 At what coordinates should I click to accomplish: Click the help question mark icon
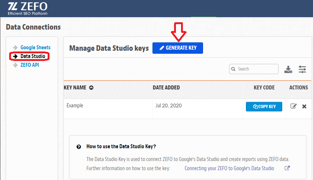[79, 147]
